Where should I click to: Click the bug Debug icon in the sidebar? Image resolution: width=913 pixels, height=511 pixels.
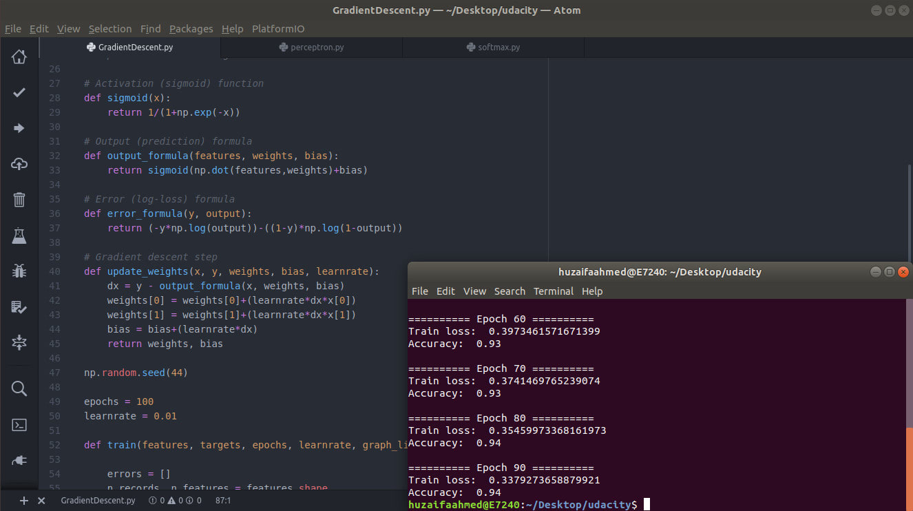pyautogui.click(x=19, y=271)
